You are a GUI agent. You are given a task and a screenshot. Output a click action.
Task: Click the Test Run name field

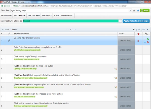[70, 11]
